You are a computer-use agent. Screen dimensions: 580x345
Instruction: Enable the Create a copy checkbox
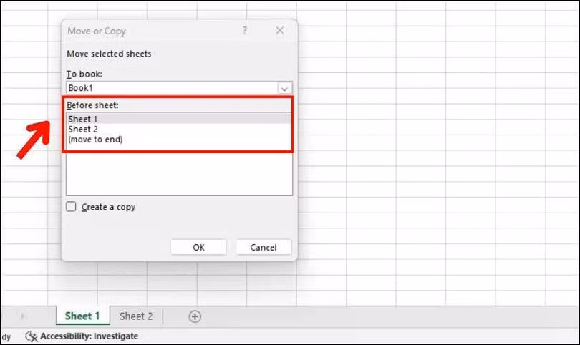coord(71,206)
